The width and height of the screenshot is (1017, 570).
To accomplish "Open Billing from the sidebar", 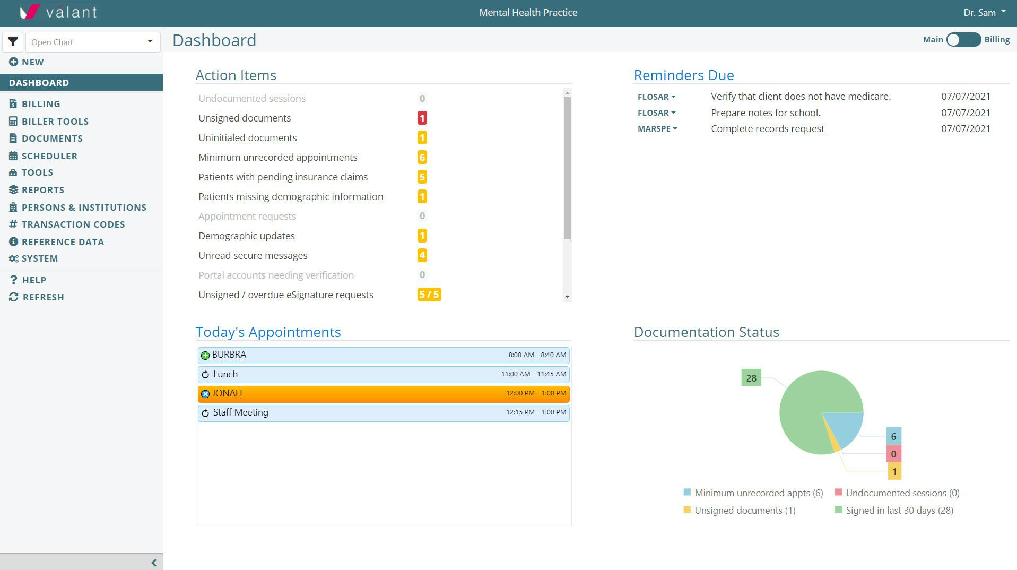I will click(x=41, y=103).
